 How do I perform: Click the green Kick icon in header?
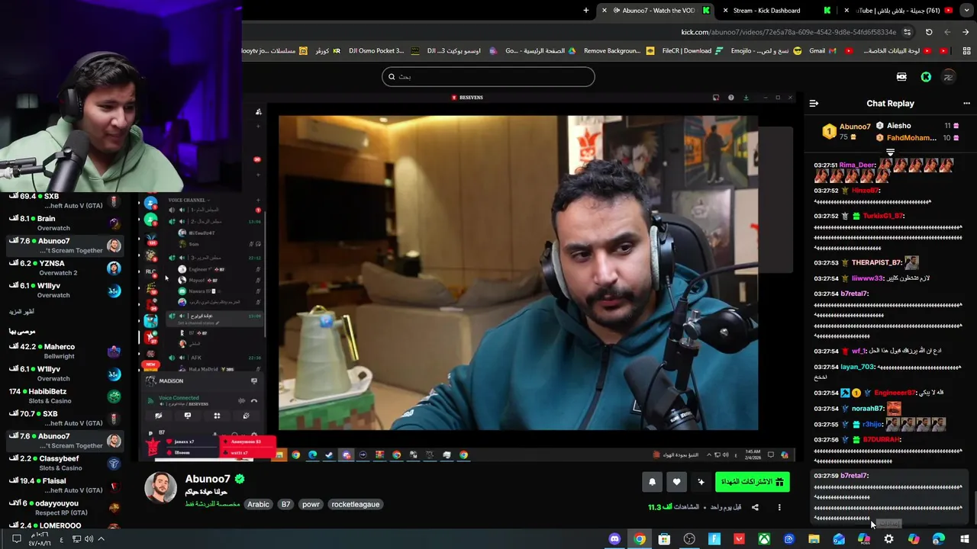[926, 77]
